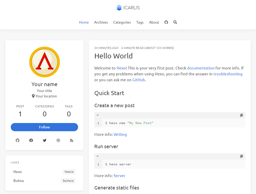The height and width of the screenshot is (194, 256).
Task: Copy the hexo new post code block
Action: (x=241, y=115)
